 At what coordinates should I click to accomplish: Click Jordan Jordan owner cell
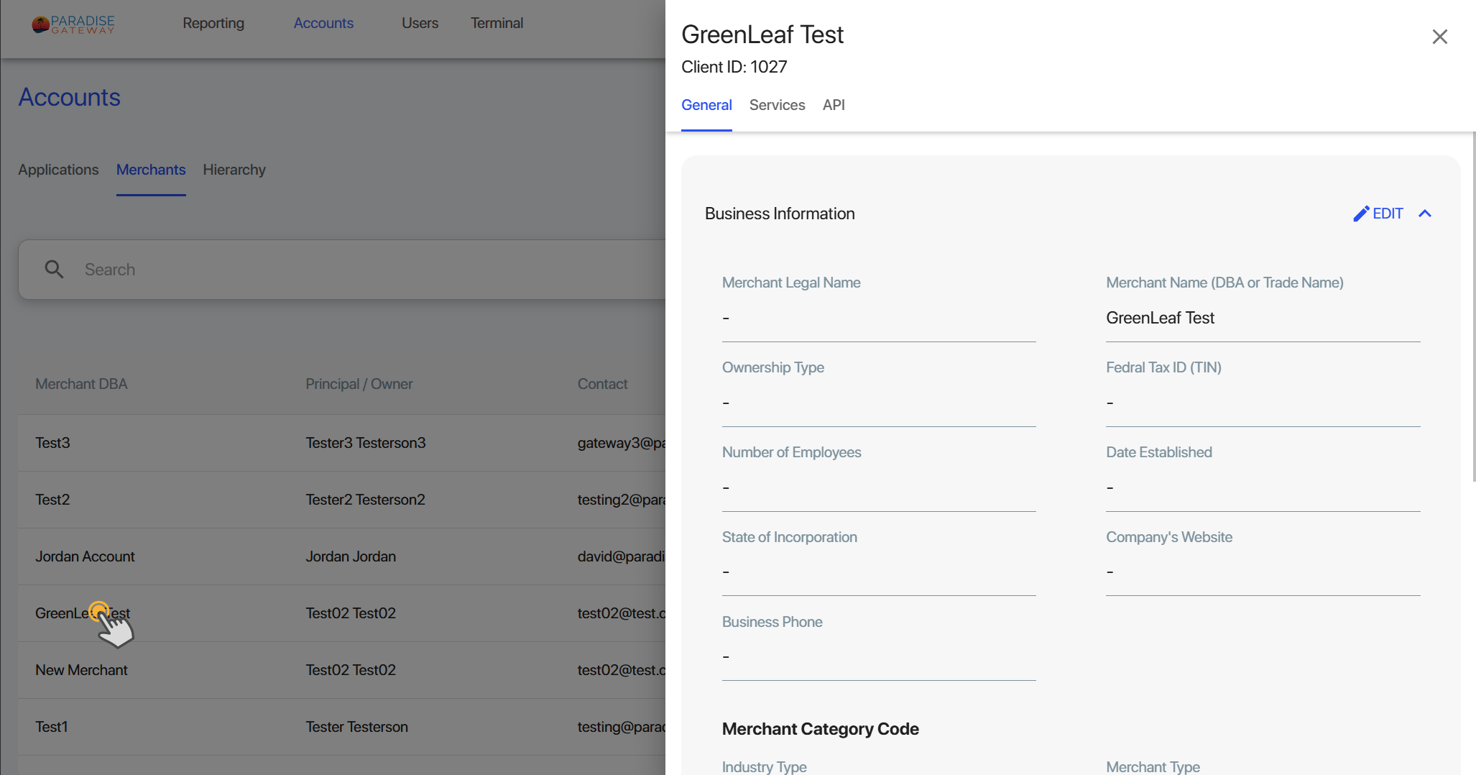351,556
